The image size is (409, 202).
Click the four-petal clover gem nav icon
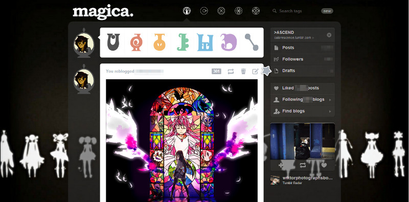[221, 11]
